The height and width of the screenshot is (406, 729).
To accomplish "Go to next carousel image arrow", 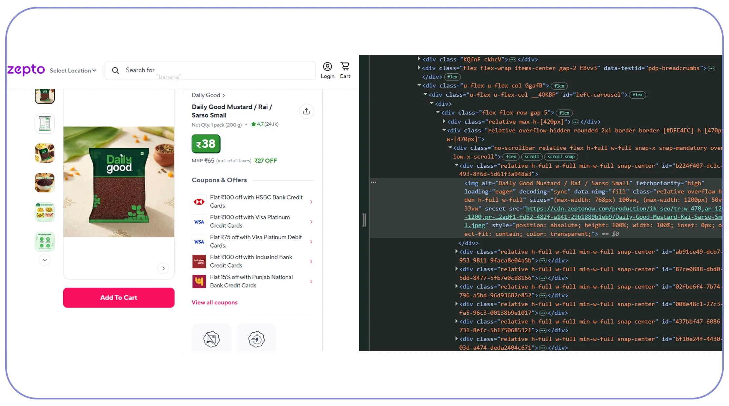I will 163,268.
